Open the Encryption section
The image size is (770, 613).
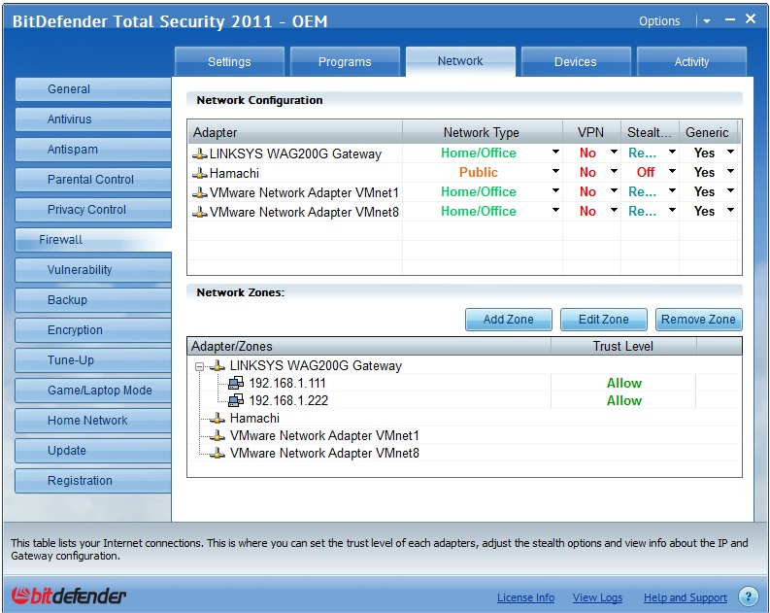(93, 330)
